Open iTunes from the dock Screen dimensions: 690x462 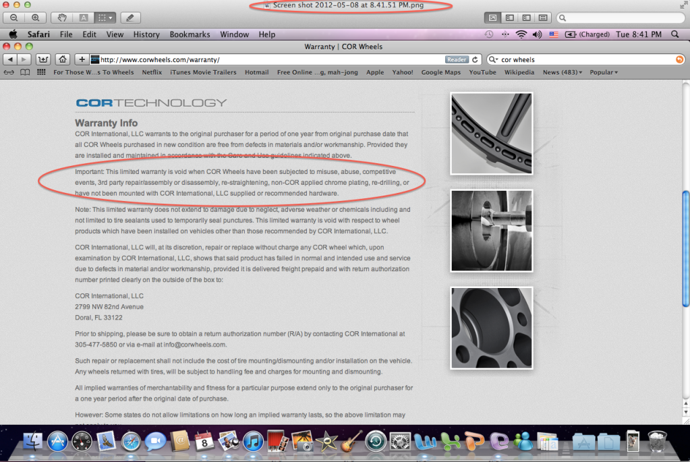click(253, 441)
